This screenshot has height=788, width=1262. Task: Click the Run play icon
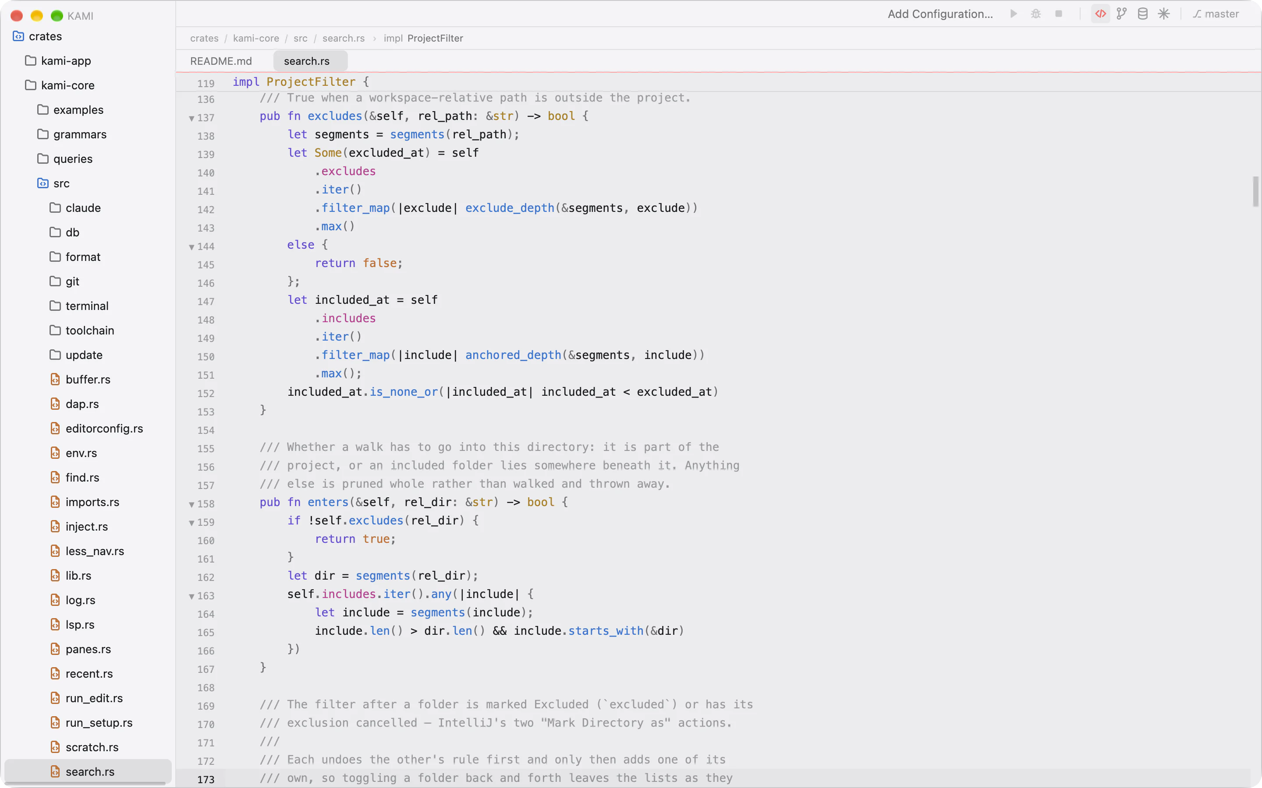click(x=1013, y=14)
